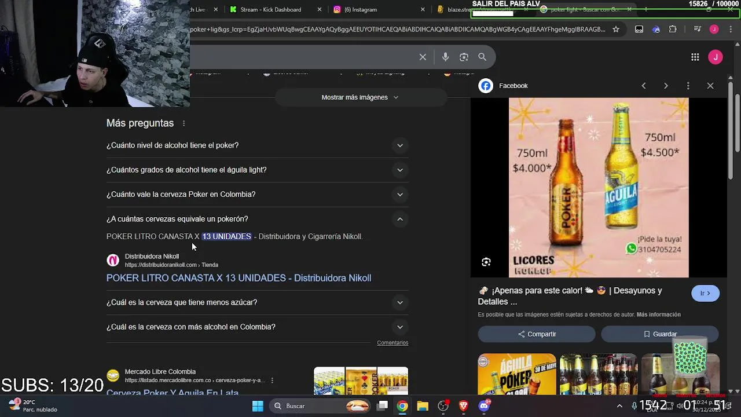The width and height of the screenshot is (741, 417).
Task: Click the Comentarios feedback link
Action: pos(392,343)
